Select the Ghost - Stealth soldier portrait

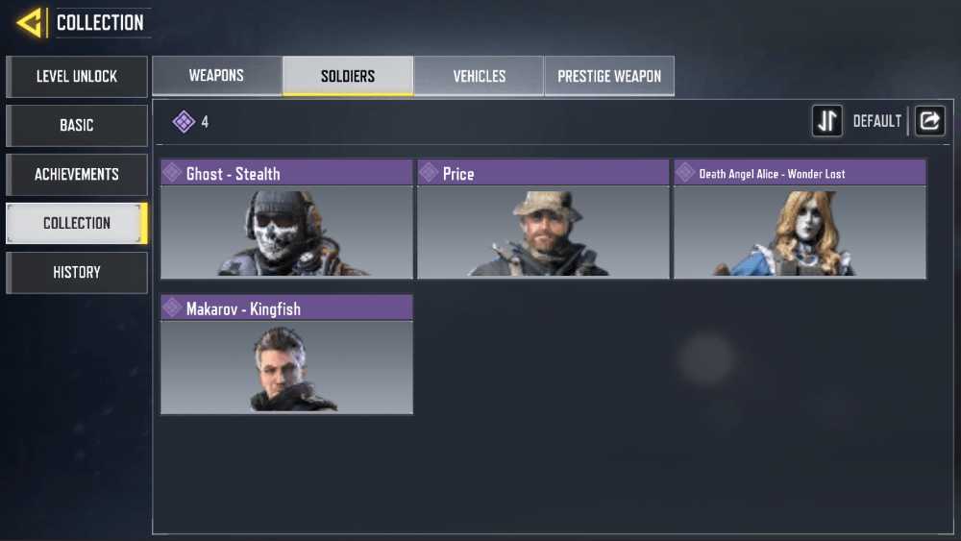point(286,233)
